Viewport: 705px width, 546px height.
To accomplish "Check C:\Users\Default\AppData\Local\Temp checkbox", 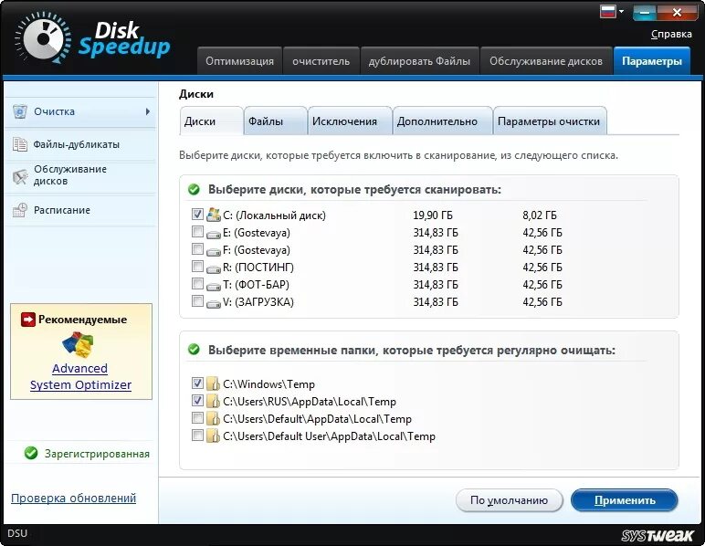I will point(197,417).
